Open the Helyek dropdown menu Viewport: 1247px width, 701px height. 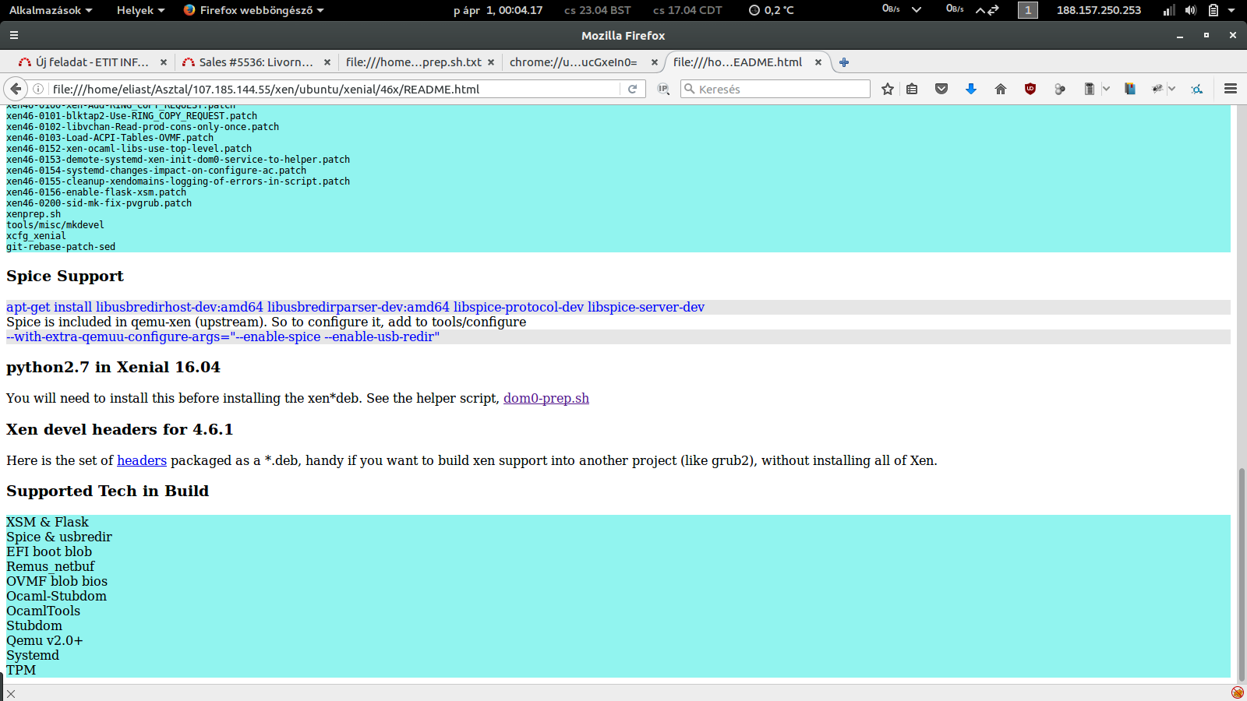(x=140, y=10)
